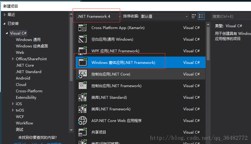The width and height of the screenshot is (251, 144).
Task: Click the 类库(.NET Framework) template icon
Action: [83, 109]
